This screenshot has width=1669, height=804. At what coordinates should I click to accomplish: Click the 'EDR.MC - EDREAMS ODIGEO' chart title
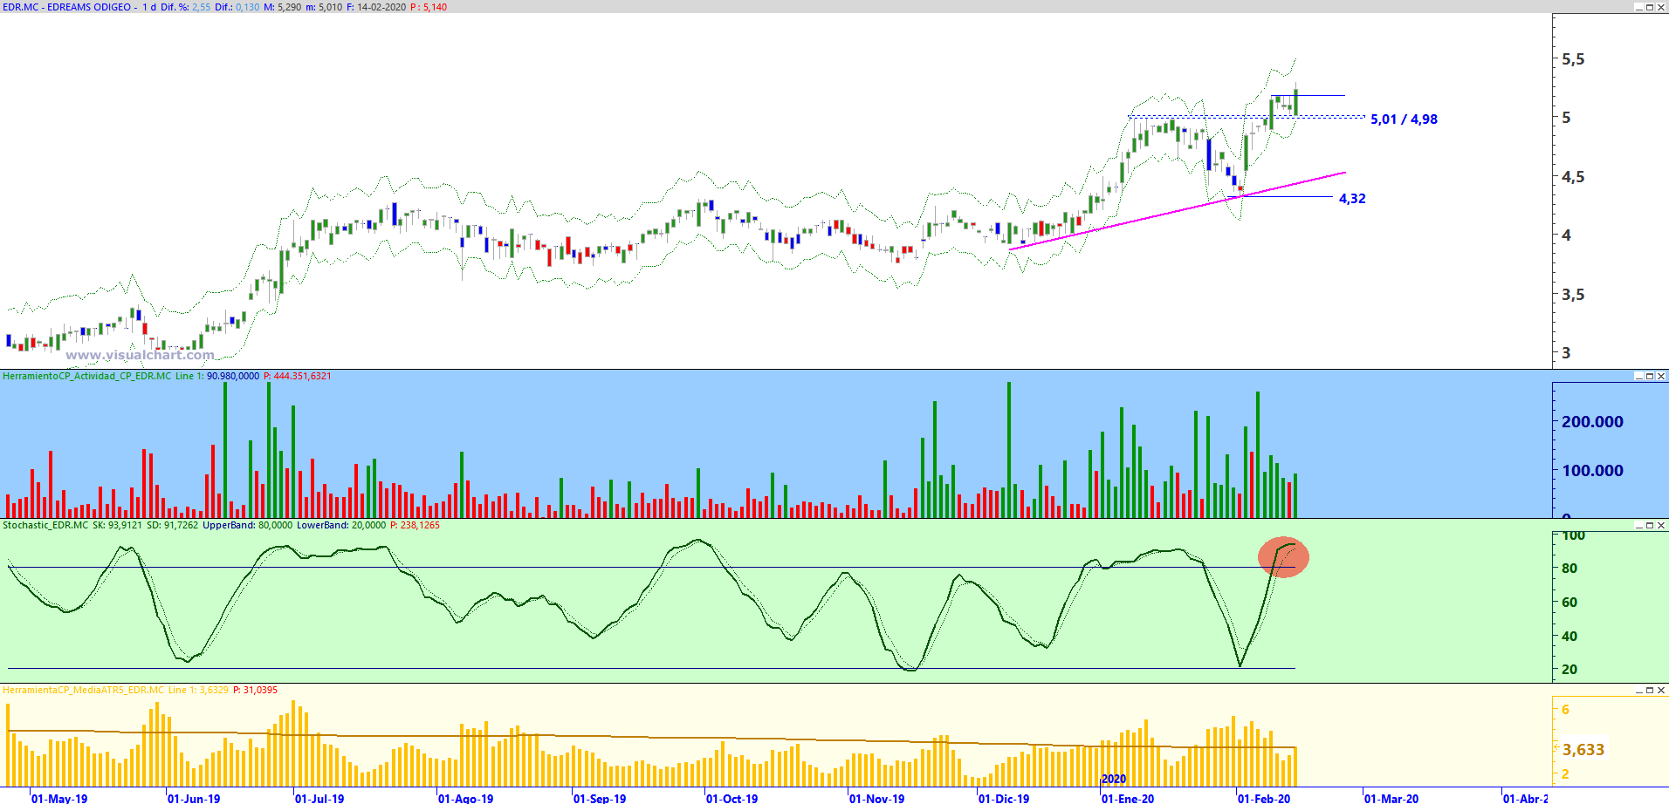(x=67, y=7)
